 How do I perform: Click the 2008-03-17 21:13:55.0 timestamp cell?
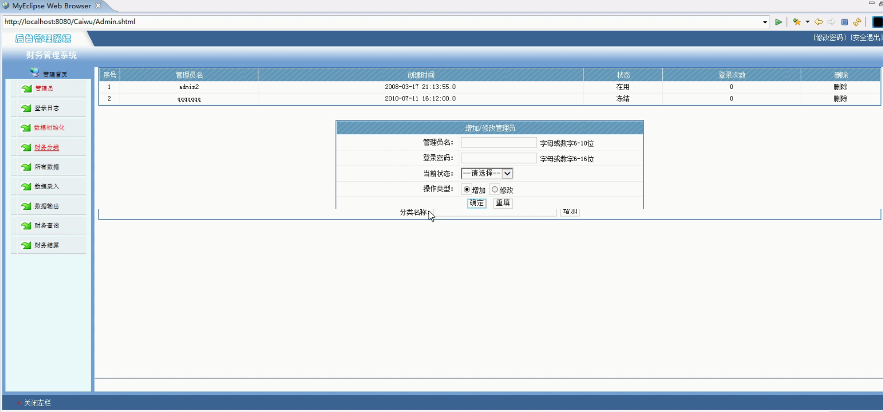(x=420, y=87)
